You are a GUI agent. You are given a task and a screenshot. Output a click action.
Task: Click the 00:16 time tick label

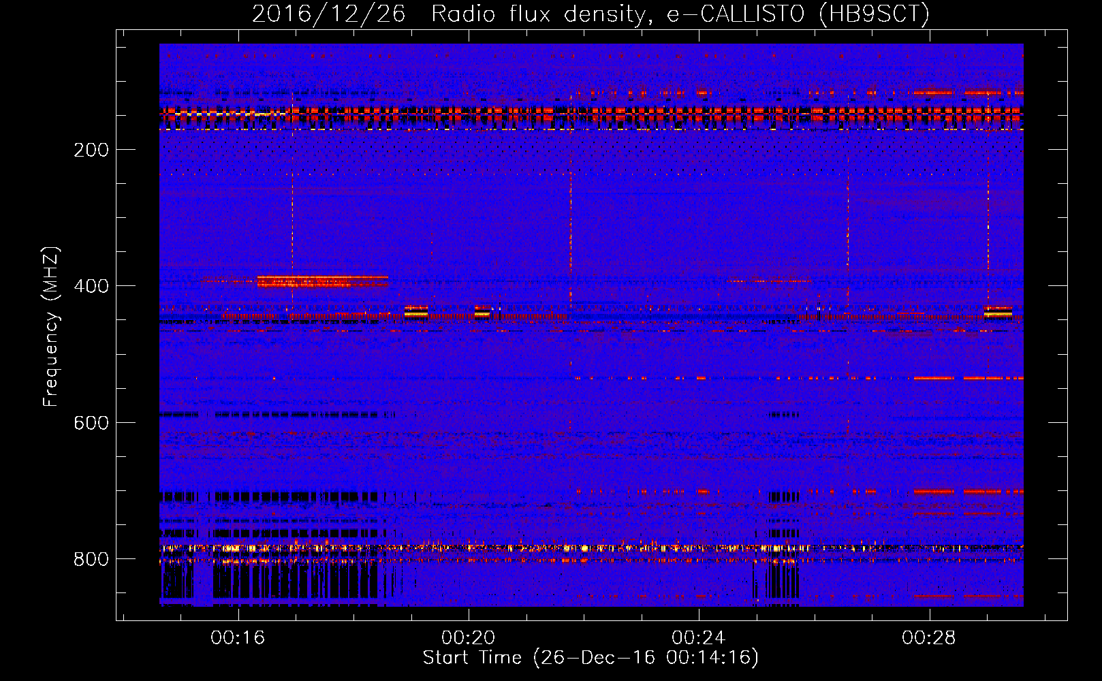coord(238,638)
